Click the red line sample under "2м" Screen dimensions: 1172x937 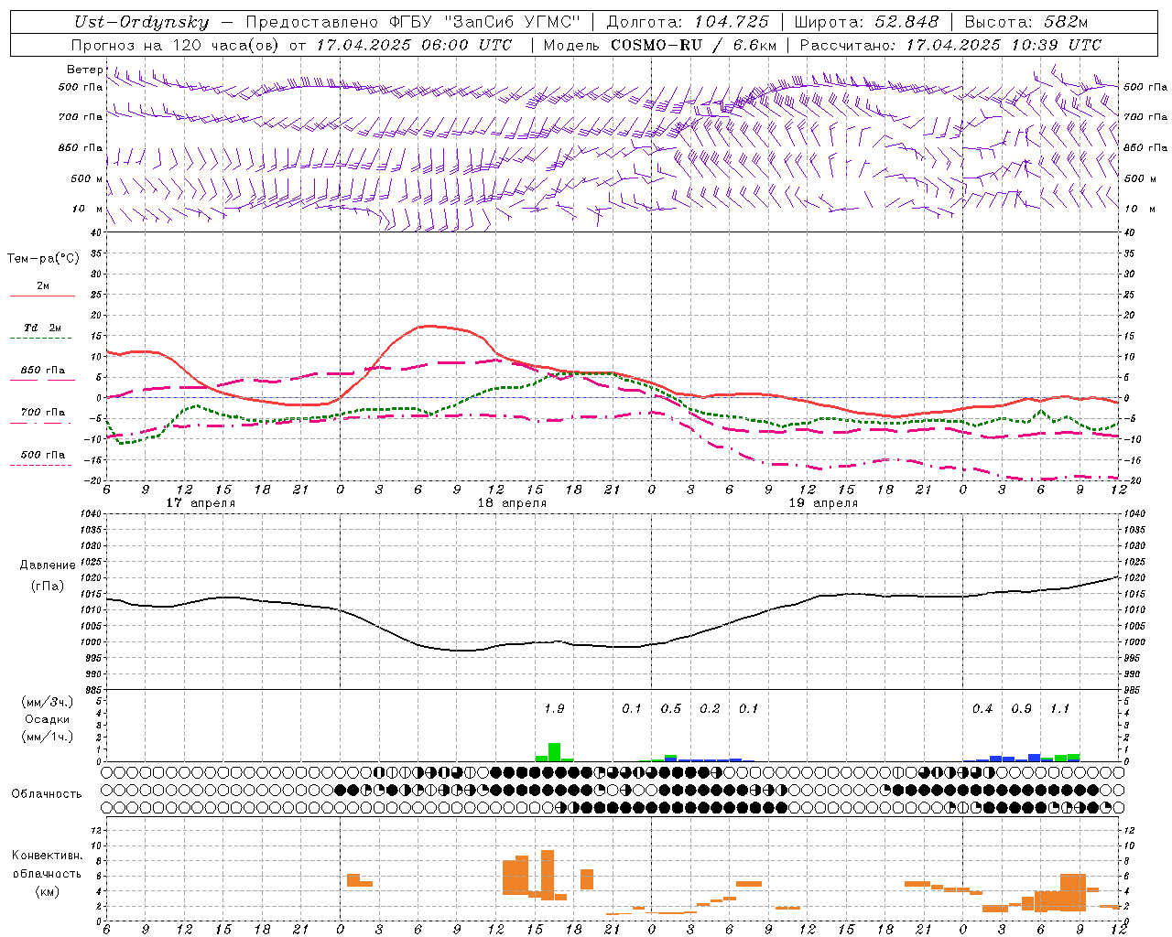tap(42, 296)
